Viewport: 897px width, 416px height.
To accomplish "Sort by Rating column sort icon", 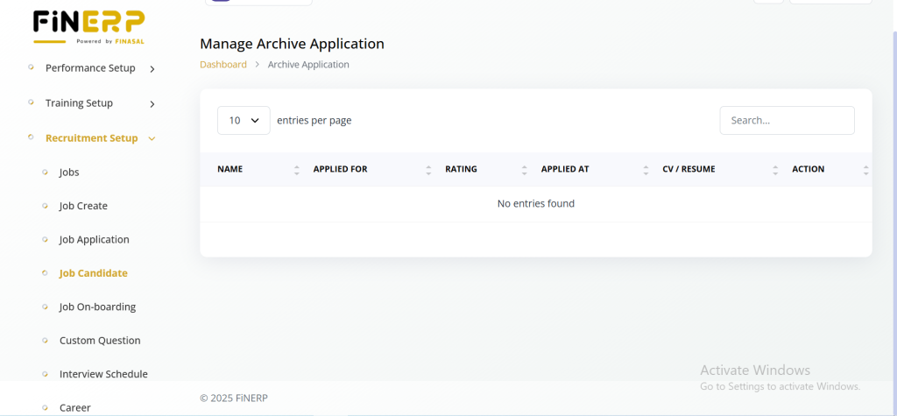I will [x=524, y=170].
